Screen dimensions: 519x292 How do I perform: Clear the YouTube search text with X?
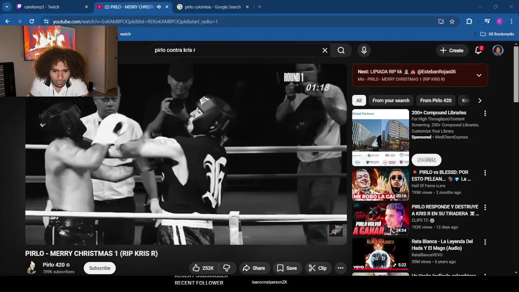click(325, 50)
